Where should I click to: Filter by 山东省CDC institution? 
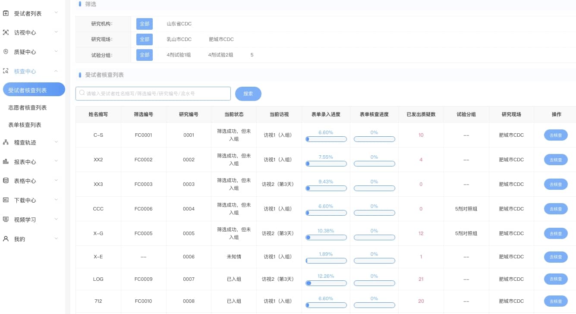click(179, 24)
